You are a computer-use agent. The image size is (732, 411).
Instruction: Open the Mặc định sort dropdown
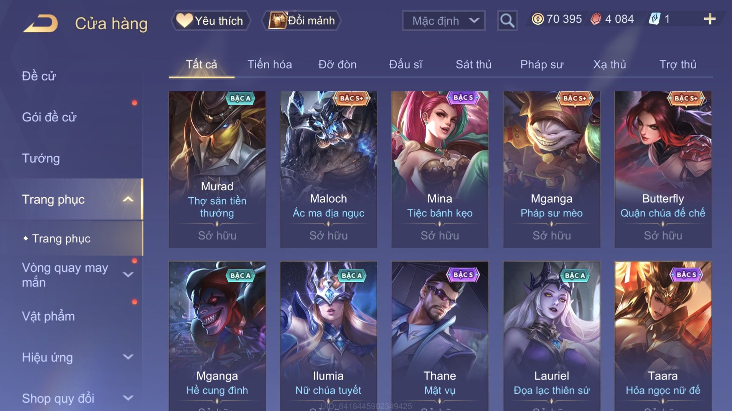[x=444, y=21]
